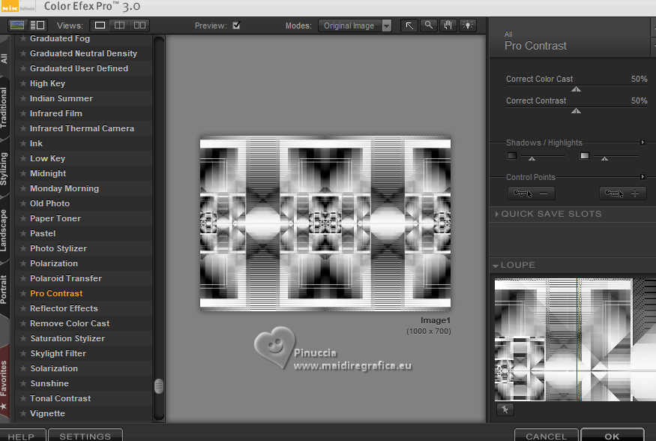
Task: Favorite the High Key filter star
Action: 23,83
